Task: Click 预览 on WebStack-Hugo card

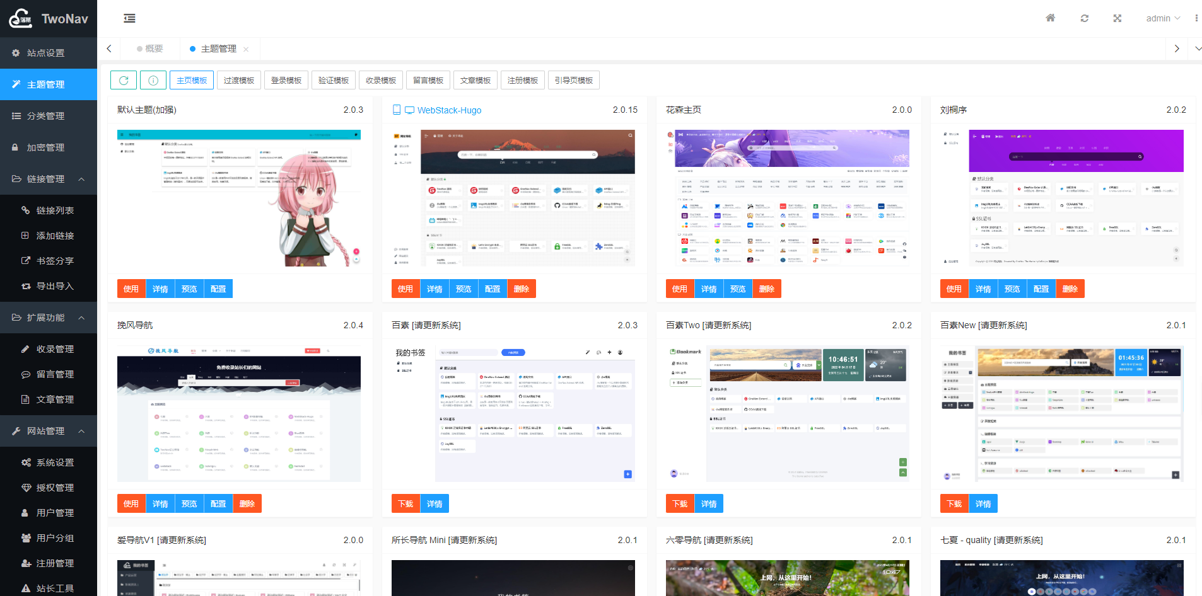Action: click(464, 289)
